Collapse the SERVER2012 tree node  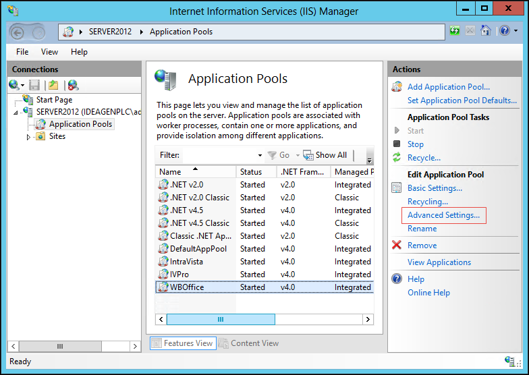pyautogui.click(x=15, y=113)
